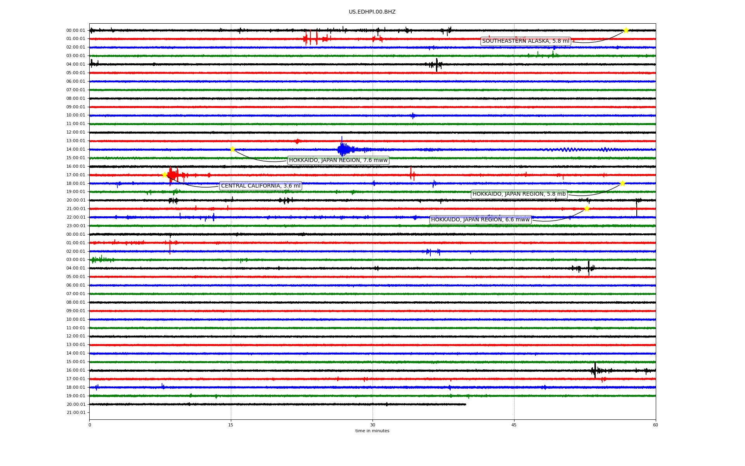Viewport: 745px width, 466px height.
Task: Click the 45 tick label on the x-axis
Action: 514,425
